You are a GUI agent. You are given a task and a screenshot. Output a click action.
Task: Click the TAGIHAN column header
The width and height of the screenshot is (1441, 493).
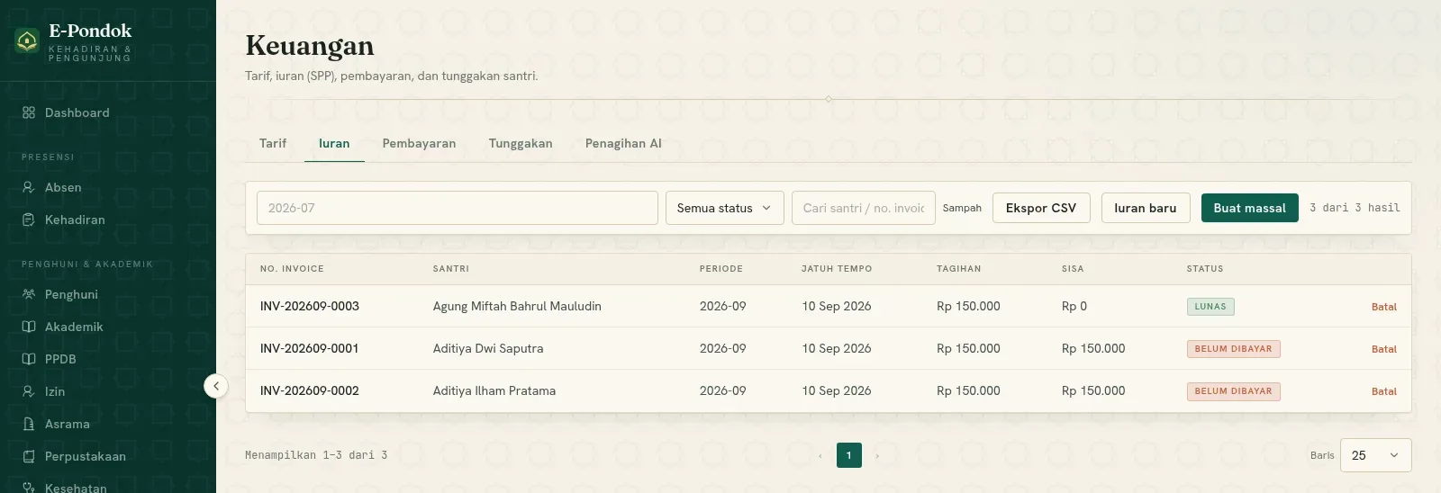(959, 269)
